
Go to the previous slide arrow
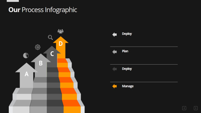click(x=184, y=108)
